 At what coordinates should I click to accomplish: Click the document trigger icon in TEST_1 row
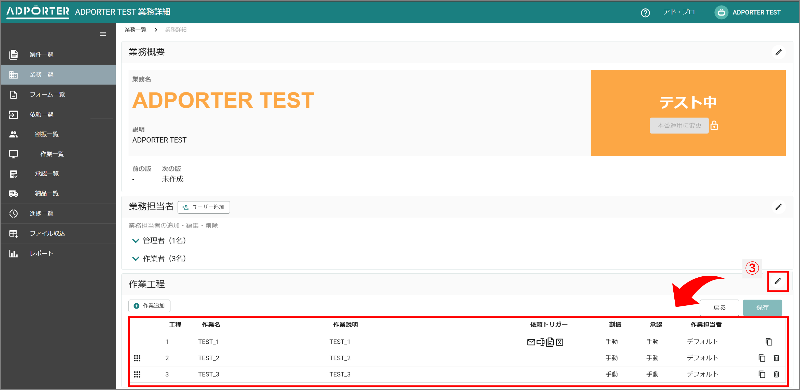coord(550,342)
